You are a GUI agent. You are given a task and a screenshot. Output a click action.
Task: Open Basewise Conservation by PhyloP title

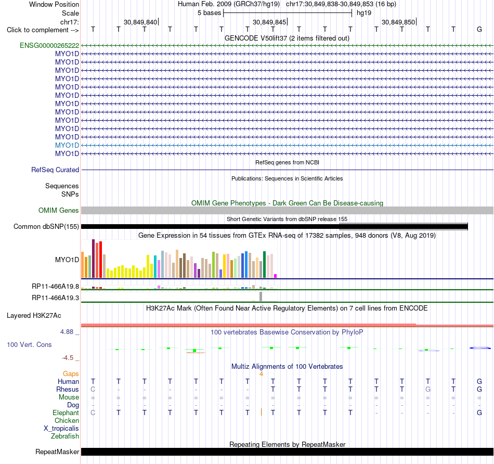[x=287, y=332]
